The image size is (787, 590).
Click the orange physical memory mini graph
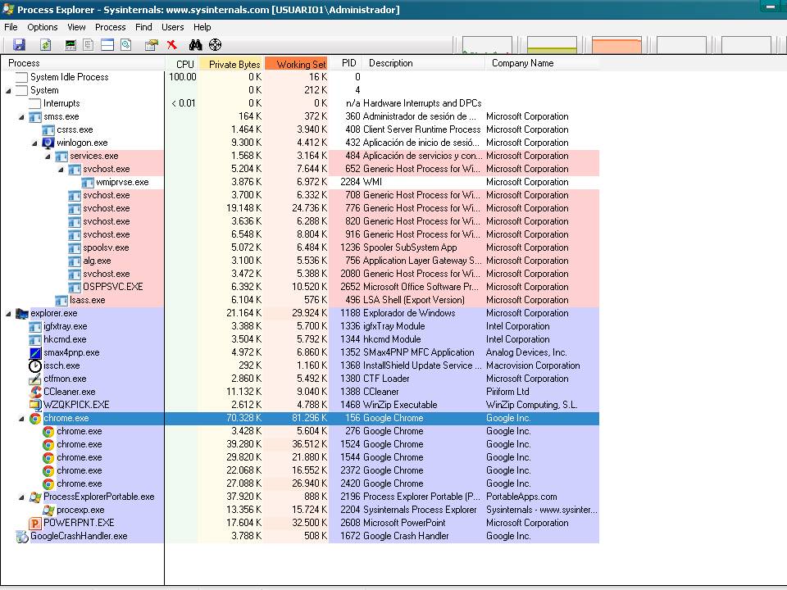pyautogui.click(x=616, y=44)
